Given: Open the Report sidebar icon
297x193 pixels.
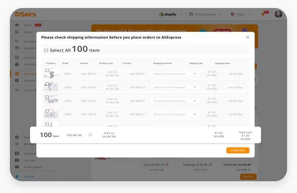Looking at the screenshot, I should click(17, 32).
